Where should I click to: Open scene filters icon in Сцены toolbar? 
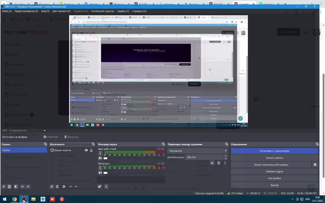coord(16,187)
